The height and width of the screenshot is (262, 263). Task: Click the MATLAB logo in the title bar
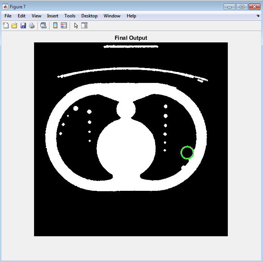click(6, 6)
